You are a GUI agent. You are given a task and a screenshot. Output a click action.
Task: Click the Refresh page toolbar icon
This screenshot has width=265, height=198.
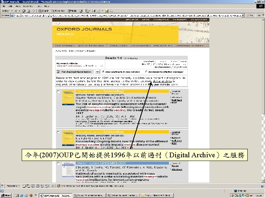[29, 11]
